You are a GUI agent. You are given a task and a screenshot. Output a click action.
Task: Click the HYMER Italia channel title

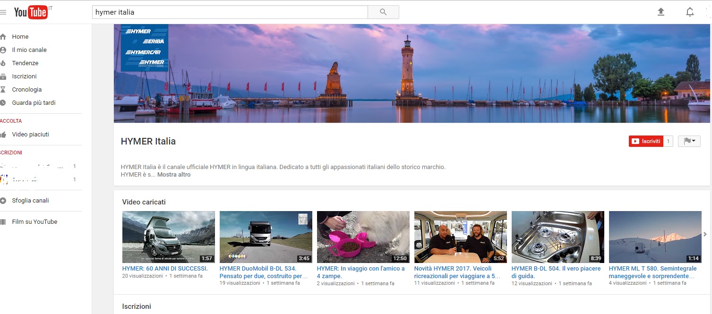tap(148, 141)
